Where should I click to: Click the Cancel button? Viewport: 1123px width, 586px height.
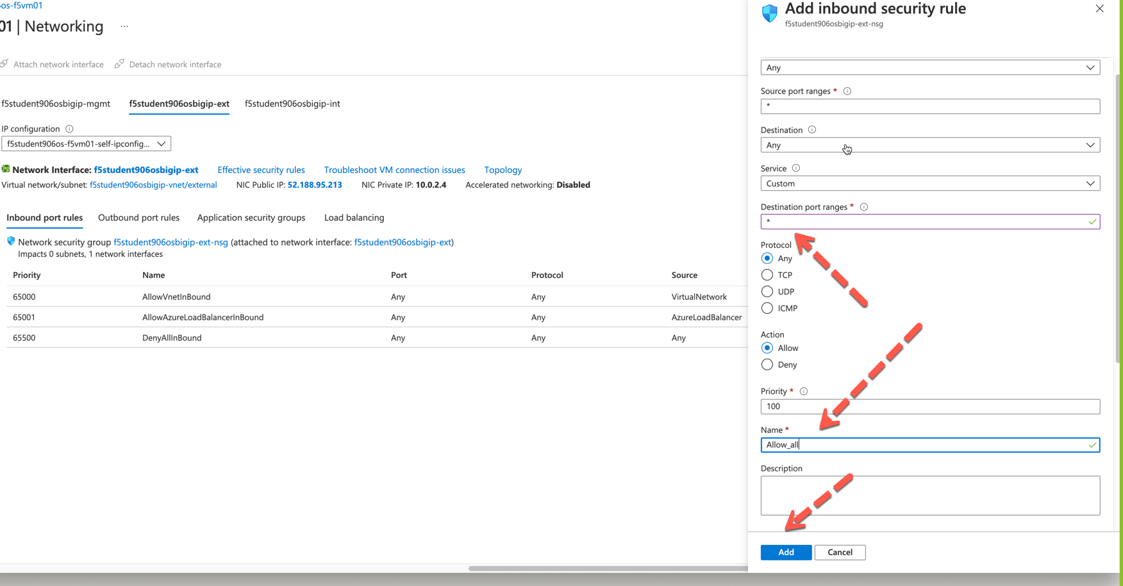(840, 552)
